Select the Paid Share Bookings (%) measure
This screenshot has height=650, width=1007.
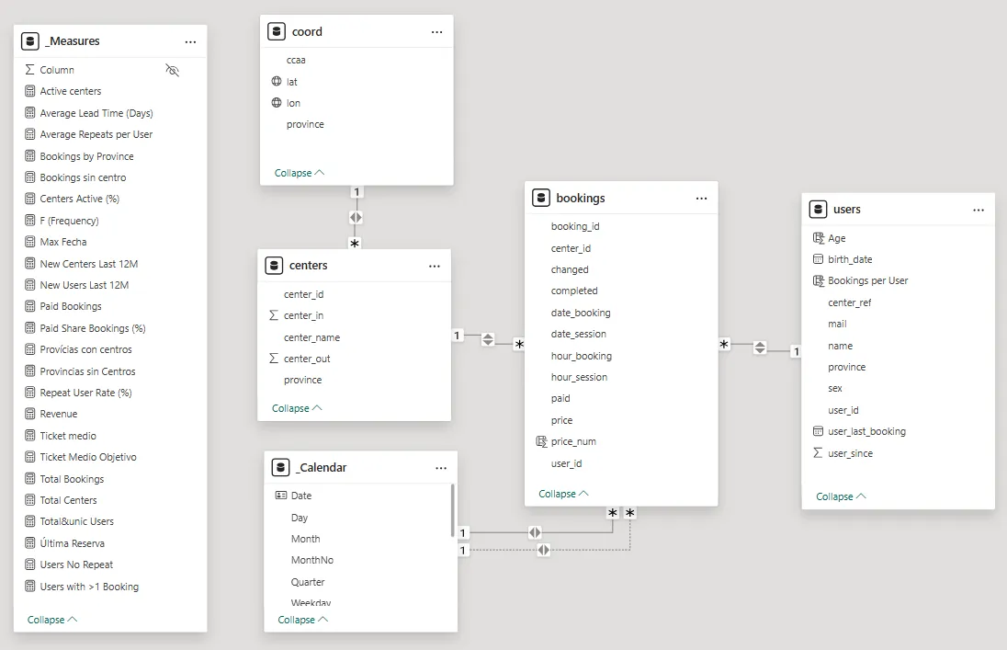(93, 328)
